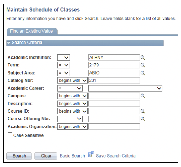Click the Search button
The image size is (181, 167).
(x=19, y=156)
